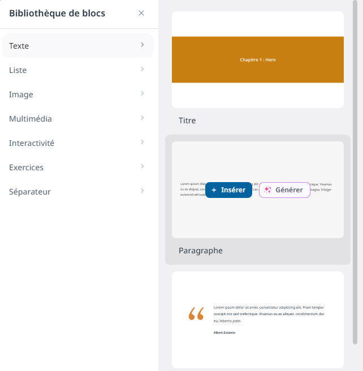363x371 pixels.
Task: Expand the chevron next to Exercices
Action: click(142, 166)
